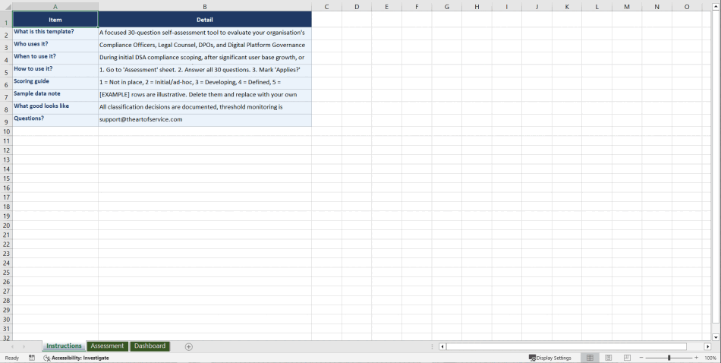Open Display Settings in status bar
This screenshot has height=363, width=721.
tap(550, 358)
